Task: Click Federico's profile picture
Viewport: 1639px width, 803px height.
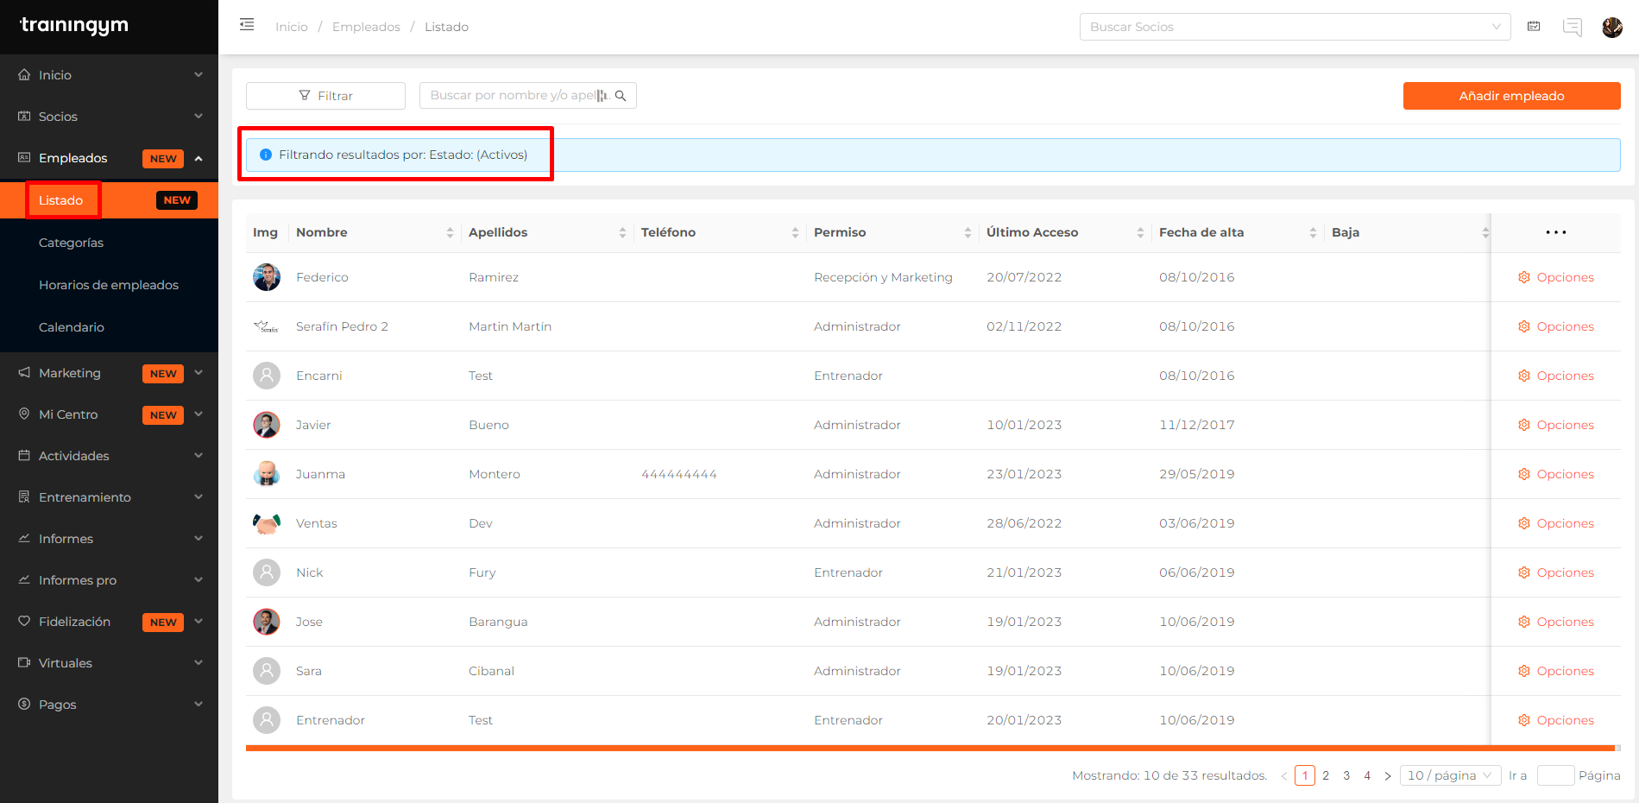Action: (267, 277)
